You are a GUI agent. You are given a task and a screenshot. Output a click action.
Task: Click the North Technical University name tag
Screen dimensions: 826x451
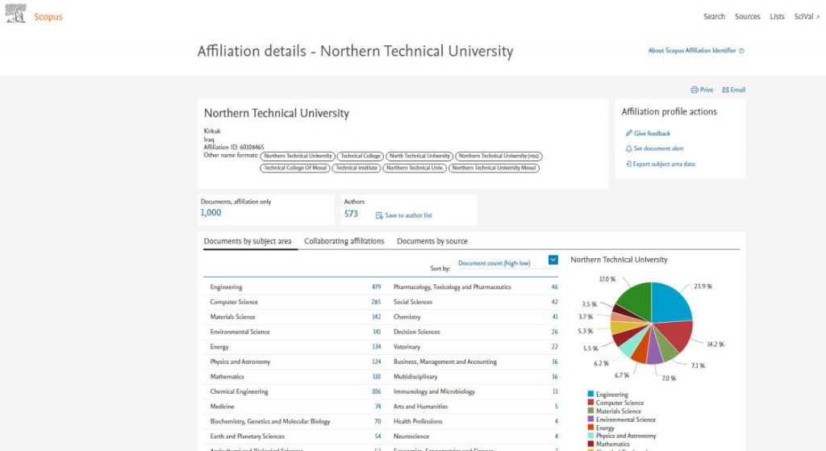(x=419, y=157)
